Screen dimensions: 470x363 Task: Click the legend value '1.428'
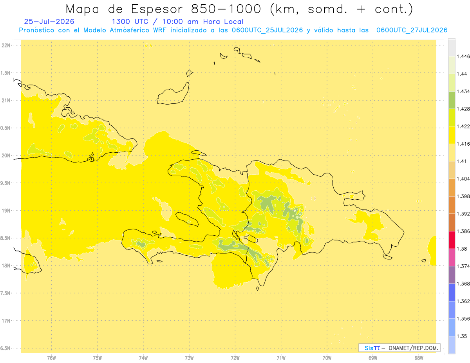pos(463,109)
